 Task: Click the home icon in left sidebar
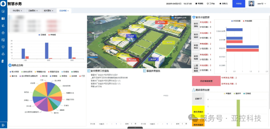[3, 33]
